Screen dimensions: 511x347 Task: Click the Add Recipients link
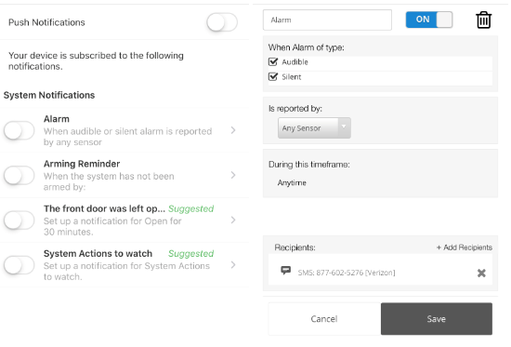[x=465, y=247]
